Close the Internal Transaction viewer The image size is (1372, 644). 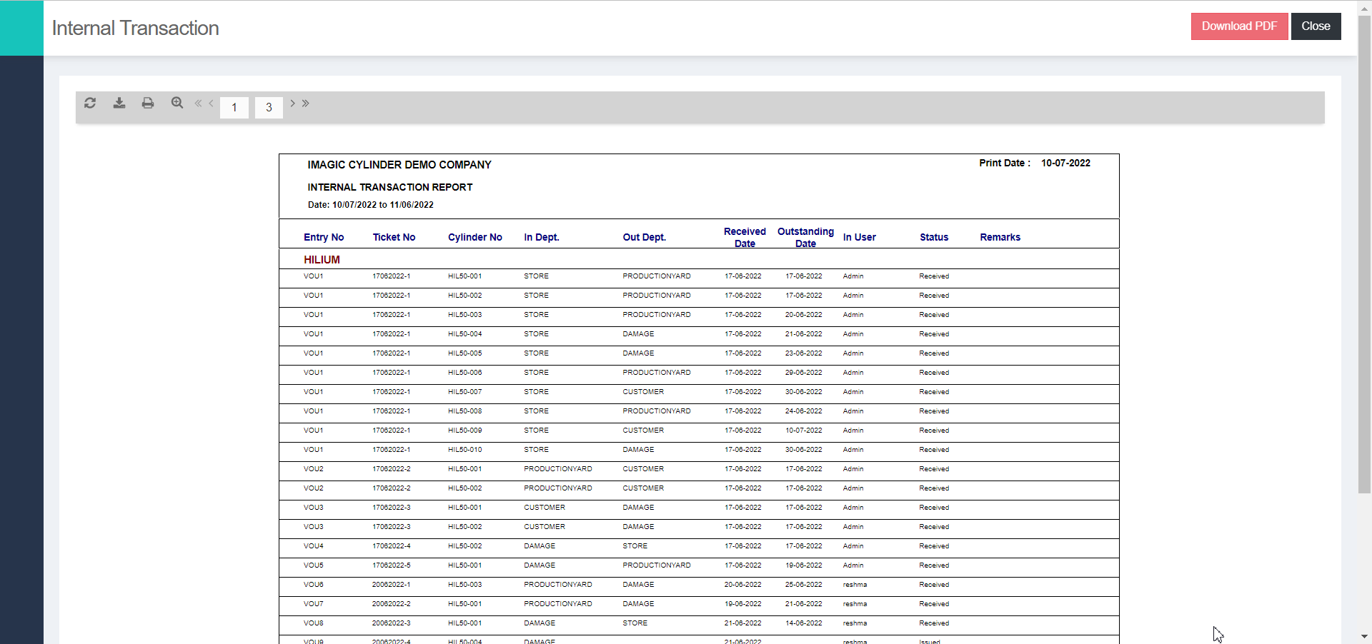[1316, 26]
